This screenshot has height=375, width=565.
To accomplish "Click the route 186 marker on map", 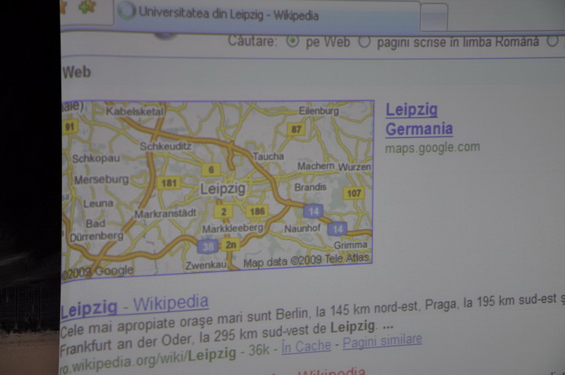I will 257,211.
